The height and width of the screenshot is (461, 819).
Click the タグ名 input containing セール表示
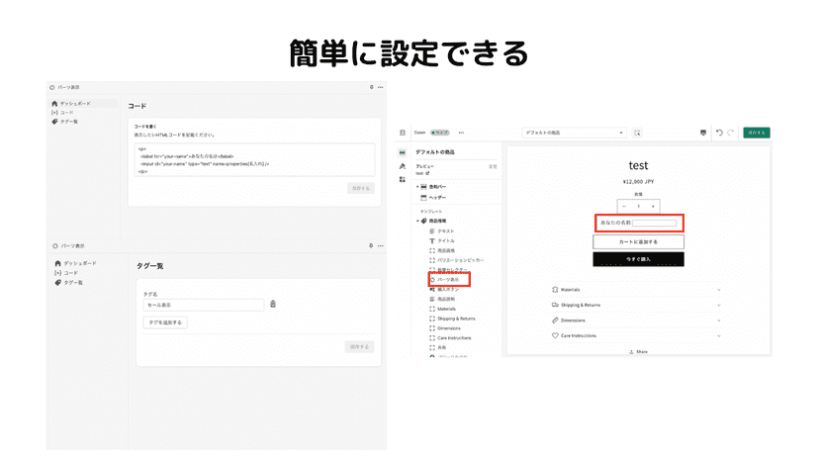click(x=204, y=305)
